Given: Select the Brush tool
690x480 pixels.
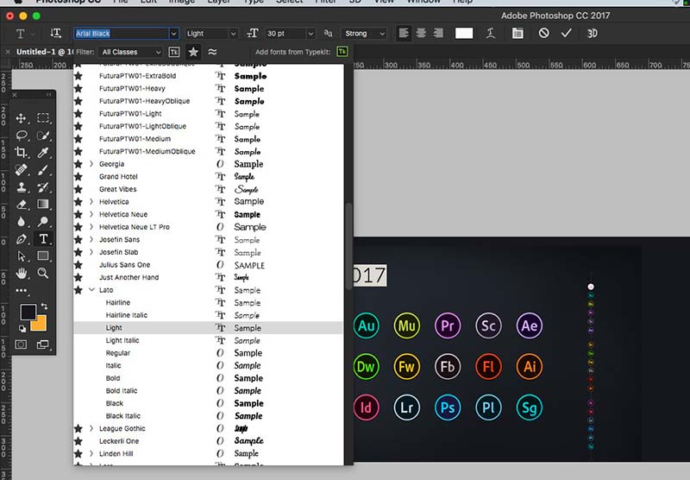Looking at the screenshot, I should 43,169.
